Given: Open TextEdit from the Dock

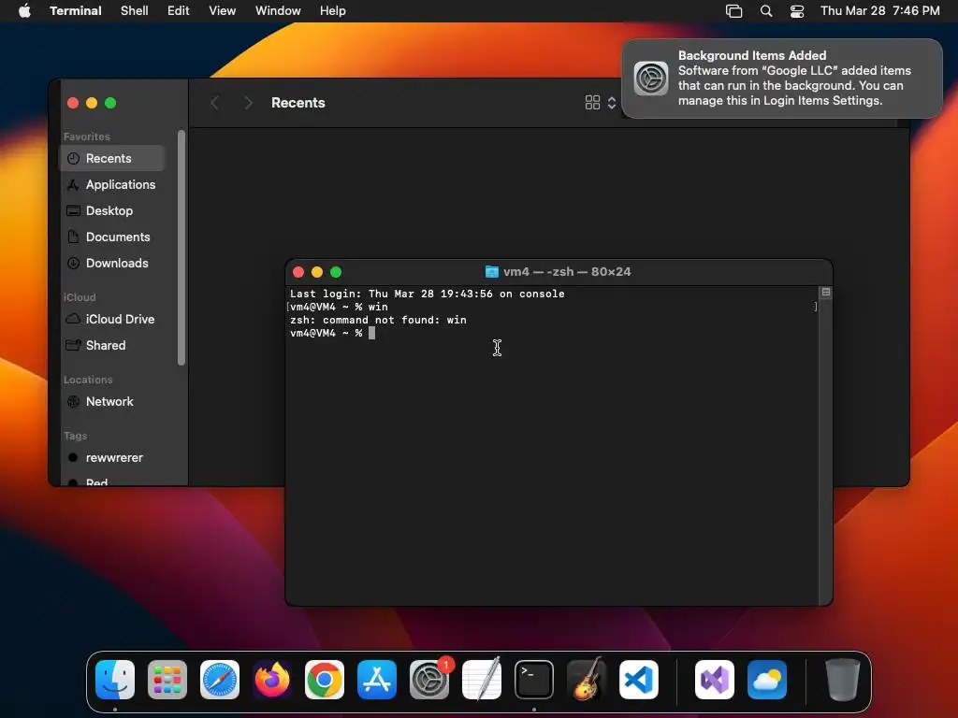Looking at the screenshot, I should (482, 680).
